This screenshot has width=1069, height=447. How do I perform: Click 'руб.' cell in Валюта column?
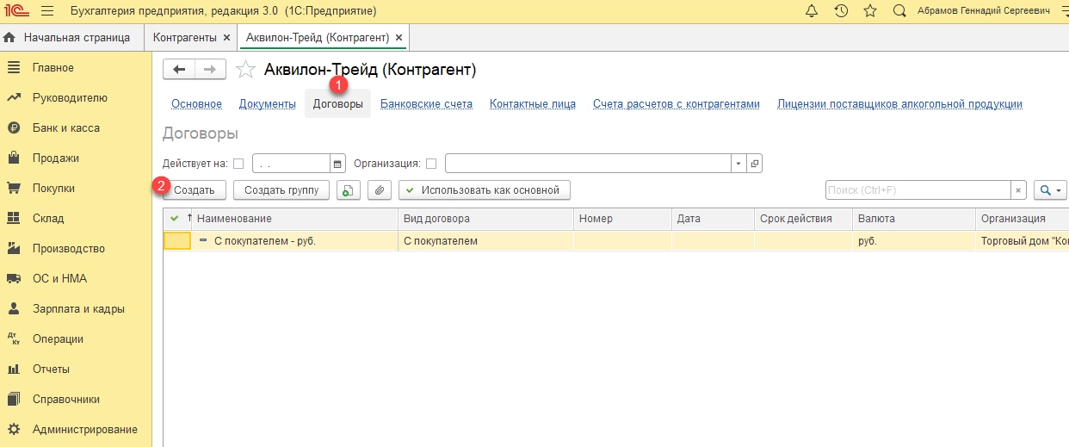click(x=914, y=241)
